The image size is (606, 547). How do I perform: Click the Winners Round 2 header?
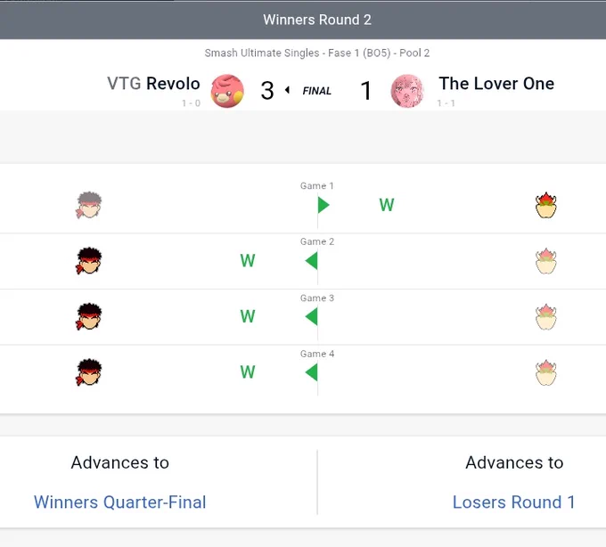click(x=317, y=20)
